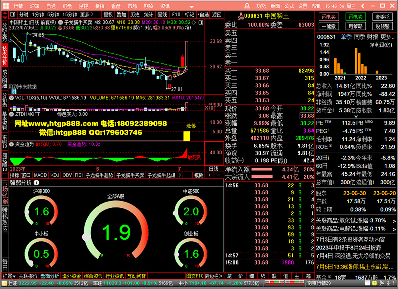This screenshot has width=398, height=289.
Task: Click the 买一 bid price row
Action: [270, 71]
